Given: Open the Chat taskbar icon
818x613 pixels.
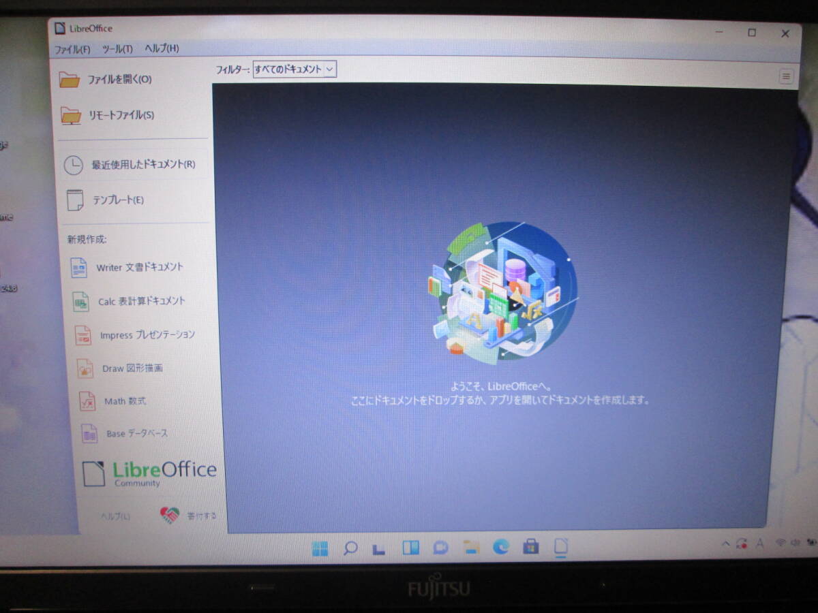Looking at the screenshot, I should click(x=441, y=548).
